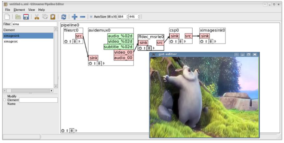Click the Filter text field
This screenshot has height=143, width=284.
click(34, 24)
